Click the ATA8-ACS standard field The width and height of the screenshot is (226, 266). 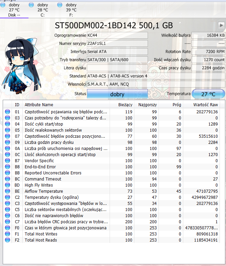click(156, 76)
